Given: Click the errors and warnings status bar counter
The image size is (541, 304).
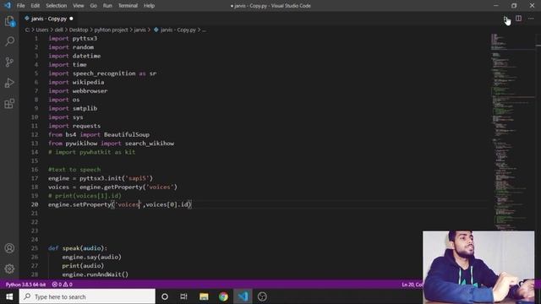Looking at the screenshot, I should (x=62, y=285).
